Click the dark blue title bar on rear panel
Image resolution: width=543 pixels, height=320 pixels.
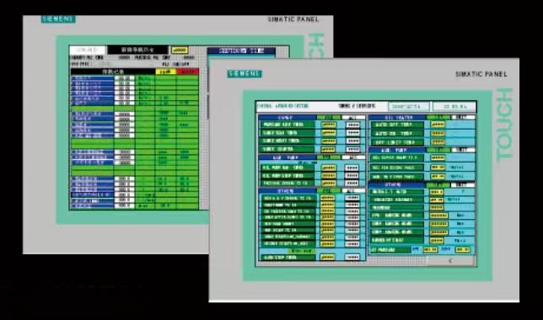[x=241, y=51]
